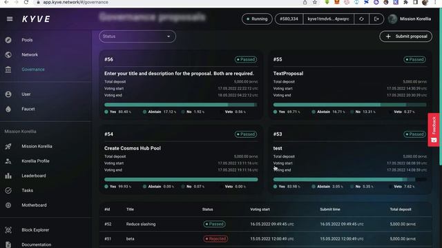Viewport: 442px width, 248px height.
Task: Open the hamburger menu next to KYVE logo
Action: coord(10,19)
